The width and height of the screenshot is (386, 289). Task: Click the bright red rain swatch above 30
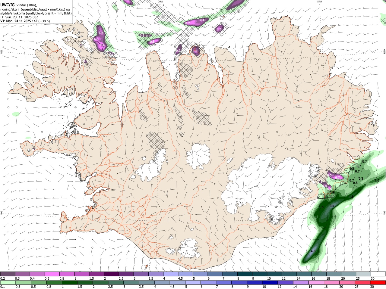pyautogui.click(x=378, y=282)
